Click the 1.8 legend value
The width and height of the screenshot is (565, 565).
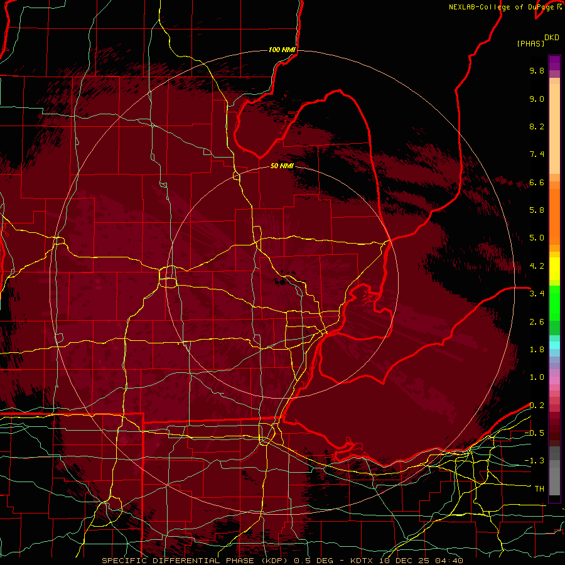537,350
